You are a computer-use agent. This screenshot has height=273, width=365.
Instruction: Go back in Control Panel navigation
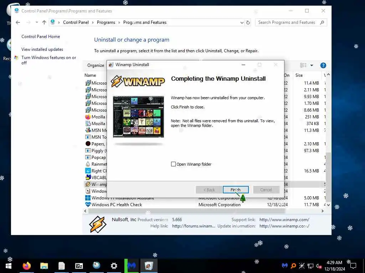[x=18, y=22]
